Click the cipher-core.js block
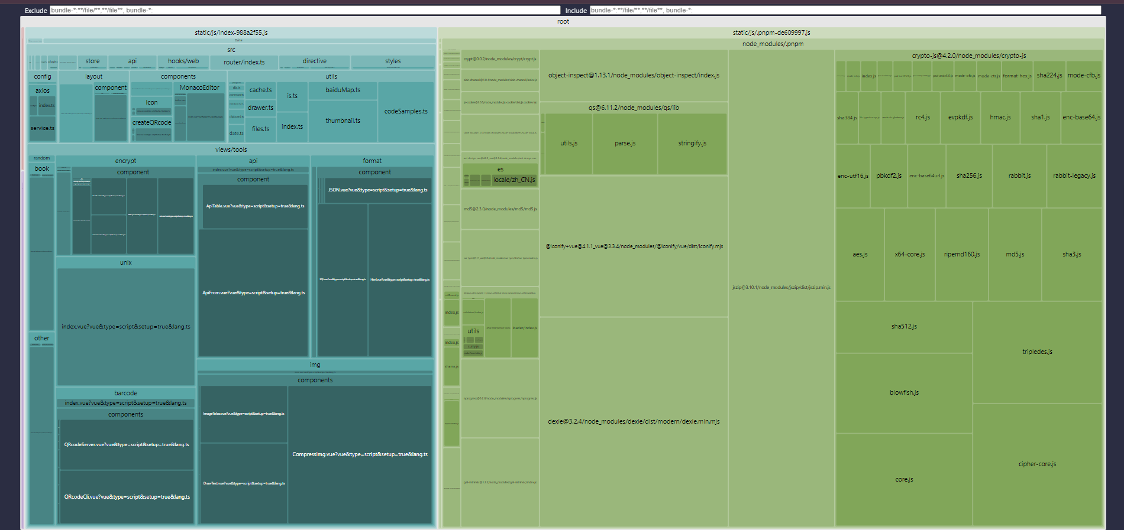This screenshot has height=530, width=1124. coord(1037,464)
